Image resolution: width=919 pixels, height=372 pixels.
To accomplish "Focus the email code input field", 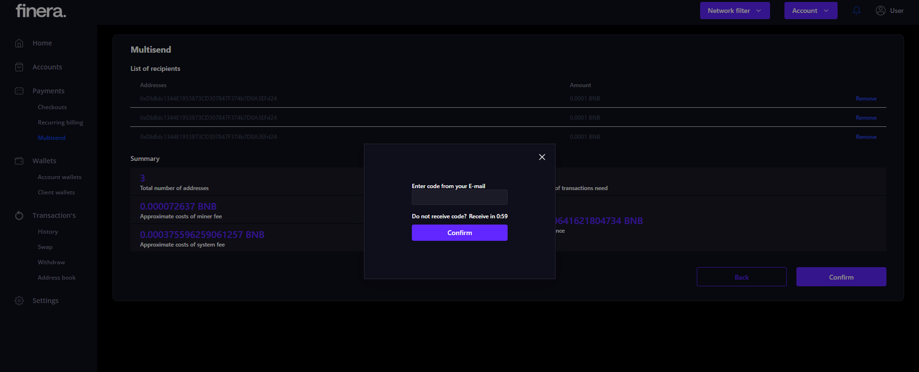I will [x=459, y=197].
